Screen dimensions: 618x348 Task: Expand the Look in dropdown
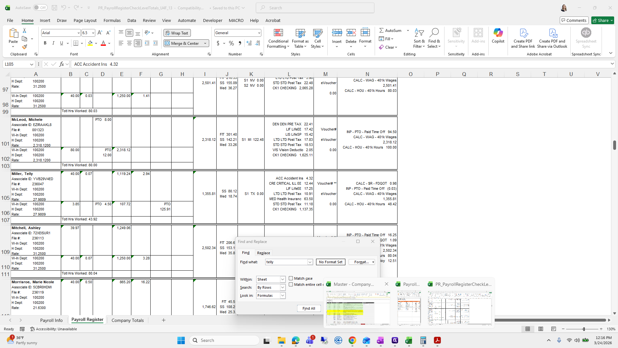point(283,295)
